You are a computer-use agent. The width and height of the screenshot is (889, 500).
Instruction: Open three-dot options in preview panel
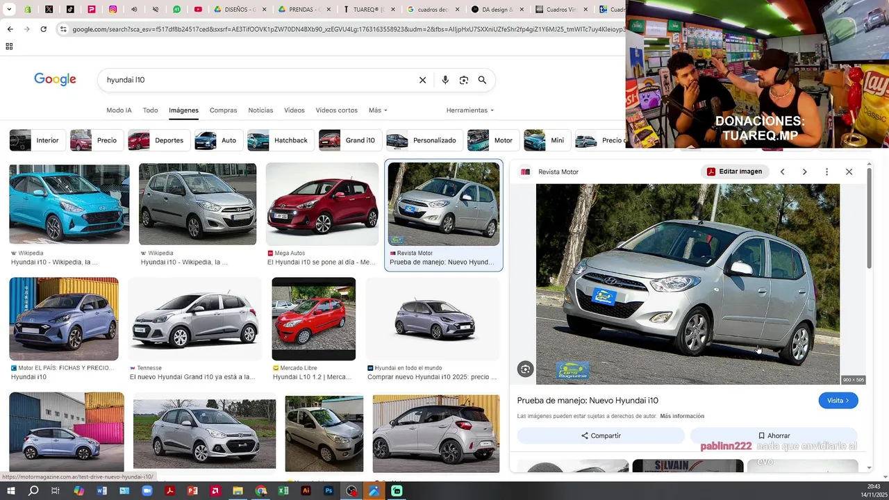click(x=826, y=172)
